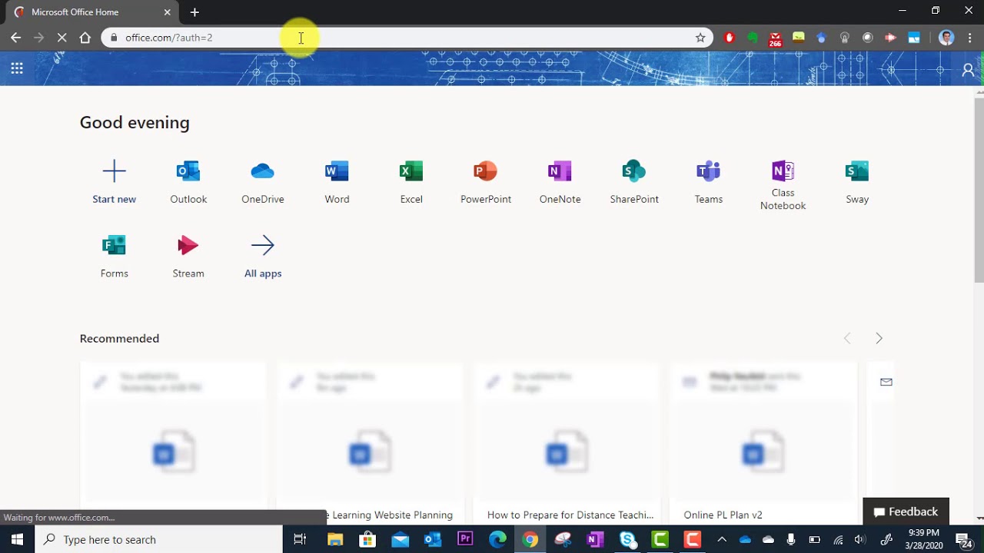Launch PowerPoint app
The width and height of the screenshot is (984, 553).
[486, 182]
